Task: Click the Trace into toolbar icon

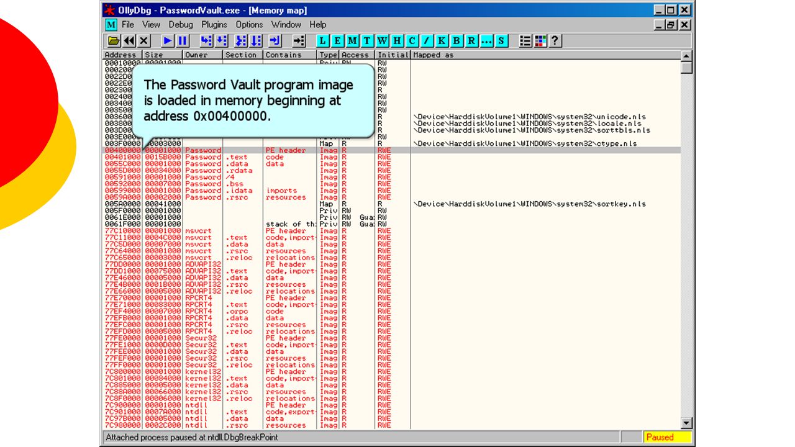Action: point(241,41)
